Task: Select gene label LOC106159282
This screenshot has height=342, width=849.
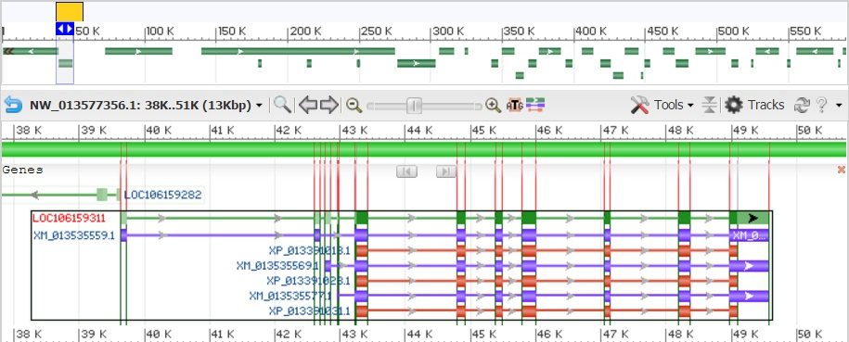Action: tap(163, 195)
